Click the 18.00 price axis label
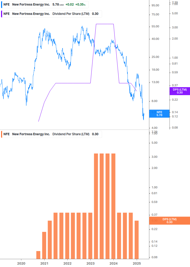This screenshot has width=190, height=267. 155,70
